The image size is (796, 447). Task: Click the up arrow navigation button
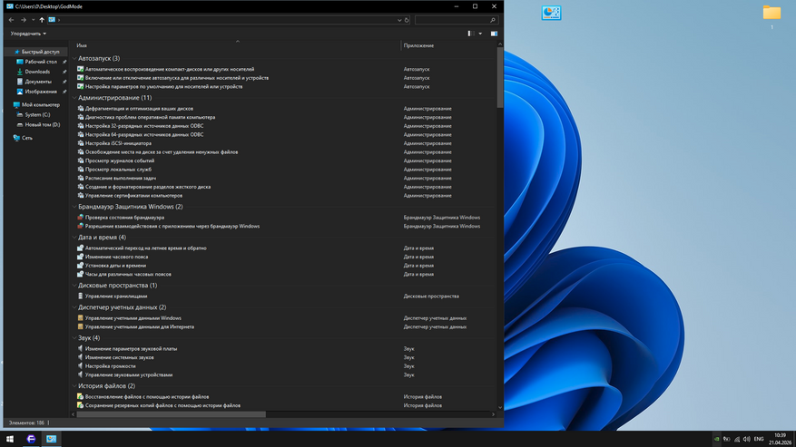[41, 20]
